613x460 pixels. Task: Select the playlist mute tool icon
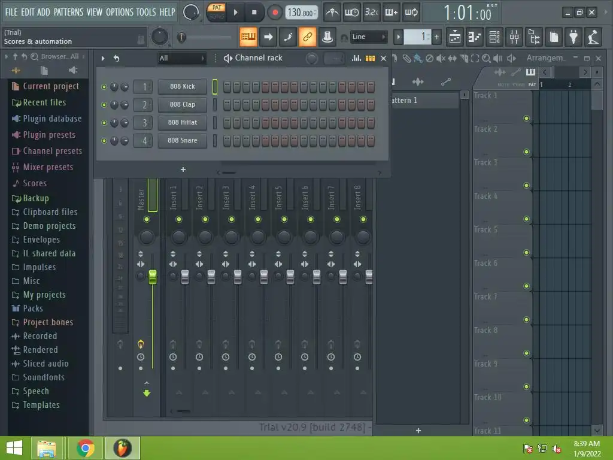coord(441,59)
